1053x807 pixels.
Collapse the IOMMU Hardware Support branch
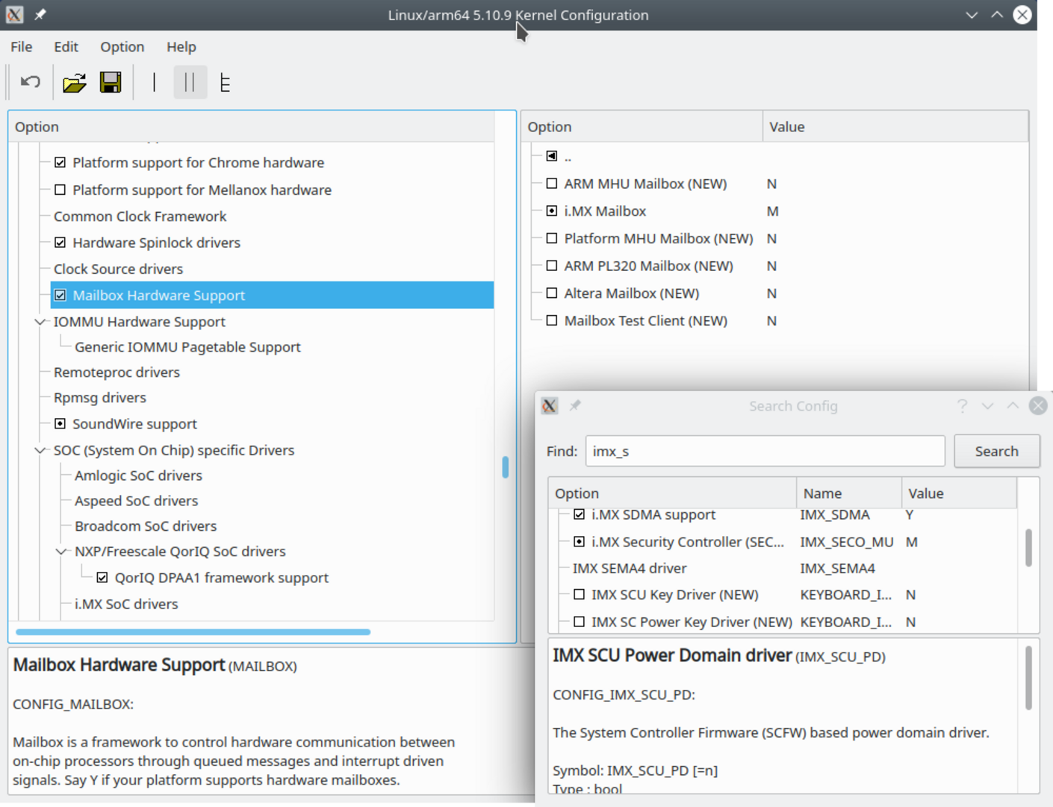[40, 322]
